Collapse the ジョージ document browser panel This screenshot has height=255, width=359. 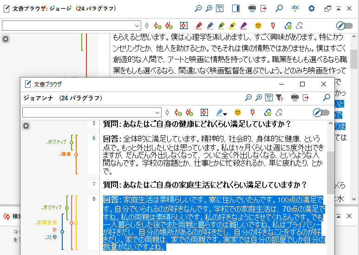339,9
